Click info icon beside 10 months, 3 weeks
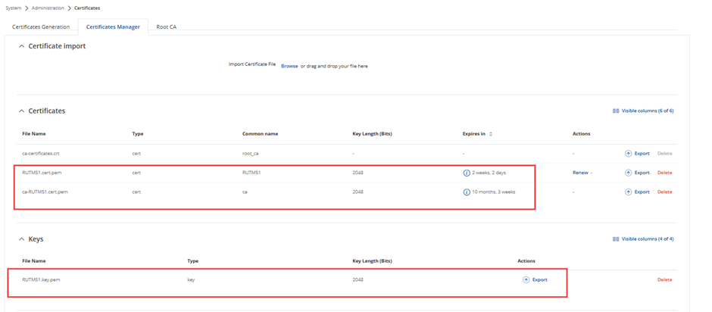The height and width of the screenshot is (312, 712). 467,192
